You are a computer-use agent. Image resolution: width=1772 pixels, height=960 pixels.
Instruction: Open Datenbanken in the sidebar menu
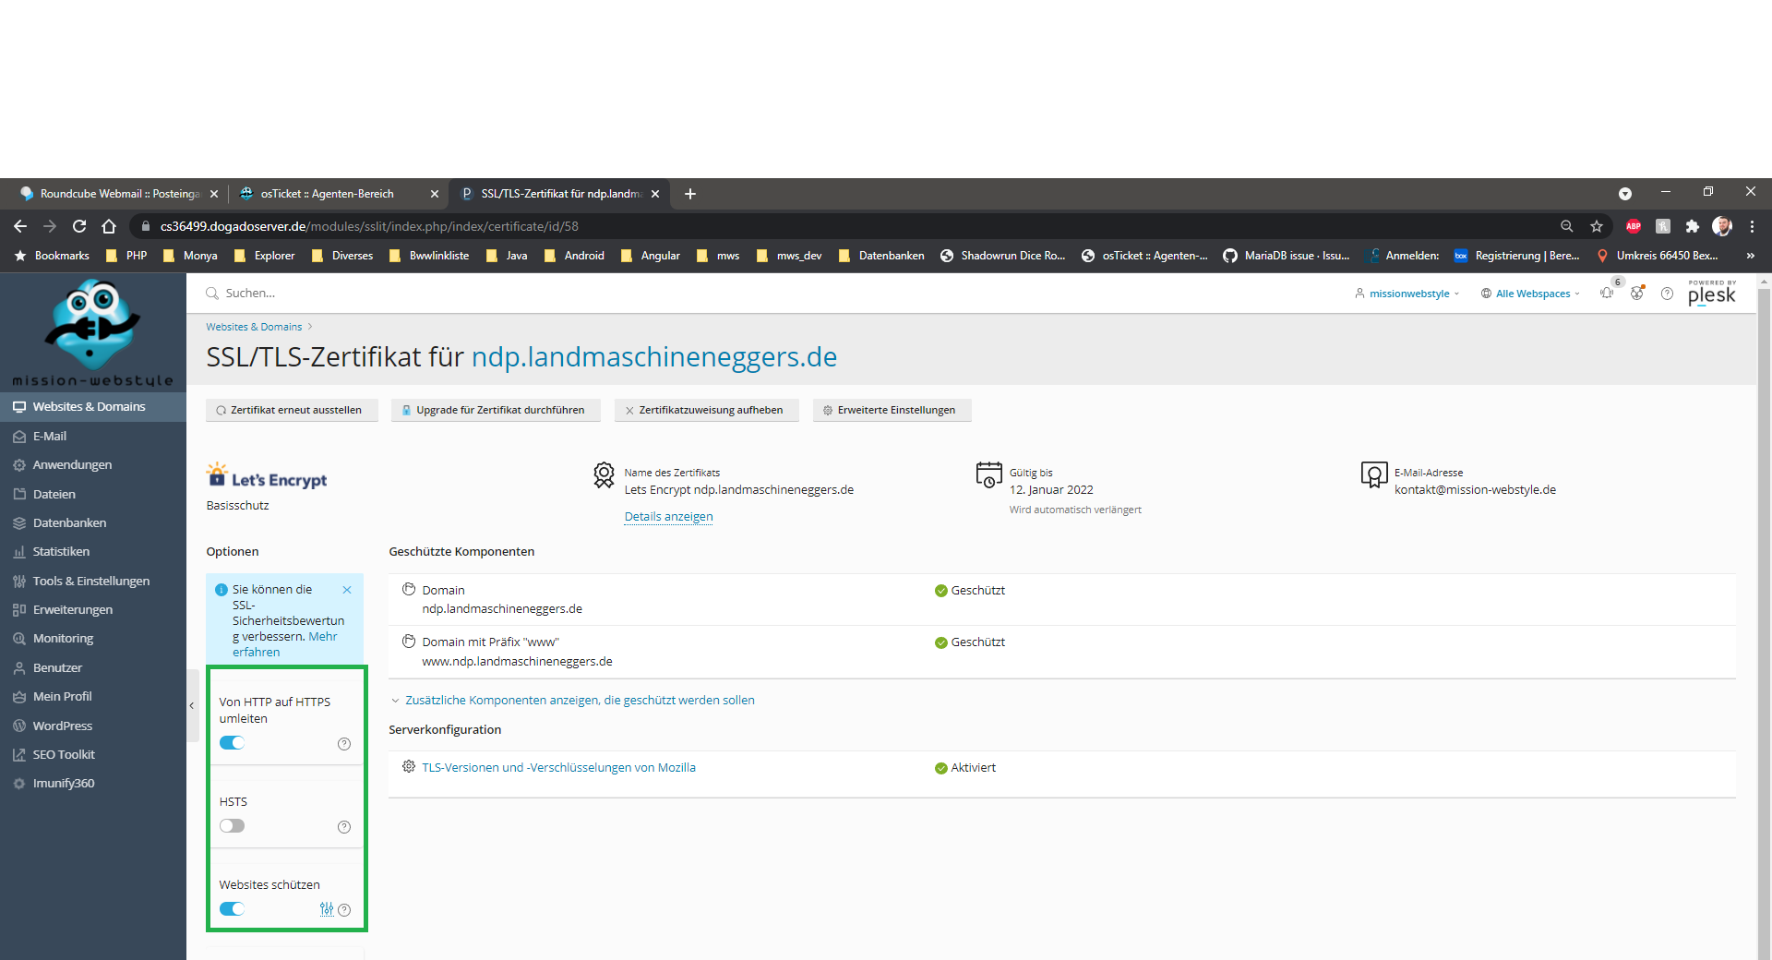point(69,522)
